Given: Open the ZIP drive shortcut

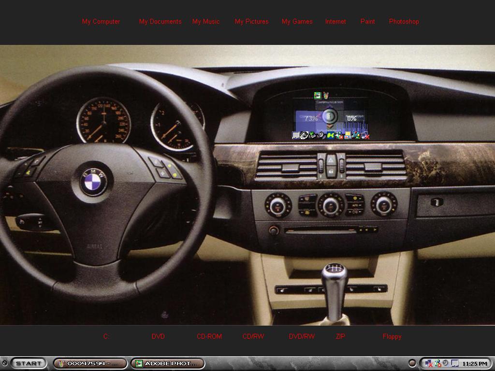Looking at the screenshot, I should coord(340,336).
